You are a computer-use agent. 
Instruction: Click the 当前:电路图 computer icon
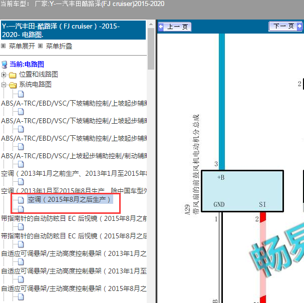(5, 65)
